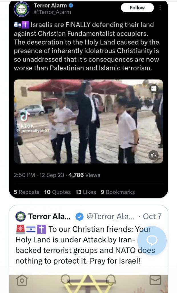The image size is (177, 293).
Task: View the 10 Quotes list
Action: [x=57, y=192]
